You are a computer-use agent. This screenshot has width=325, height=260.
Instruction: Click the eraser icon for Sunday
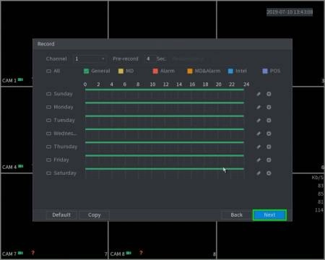pyautogui.click(x=259, y=94)
